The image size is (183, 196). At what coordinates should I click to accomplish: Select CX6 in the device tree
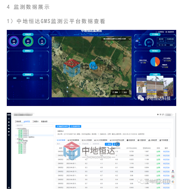(x=22, y=144)
